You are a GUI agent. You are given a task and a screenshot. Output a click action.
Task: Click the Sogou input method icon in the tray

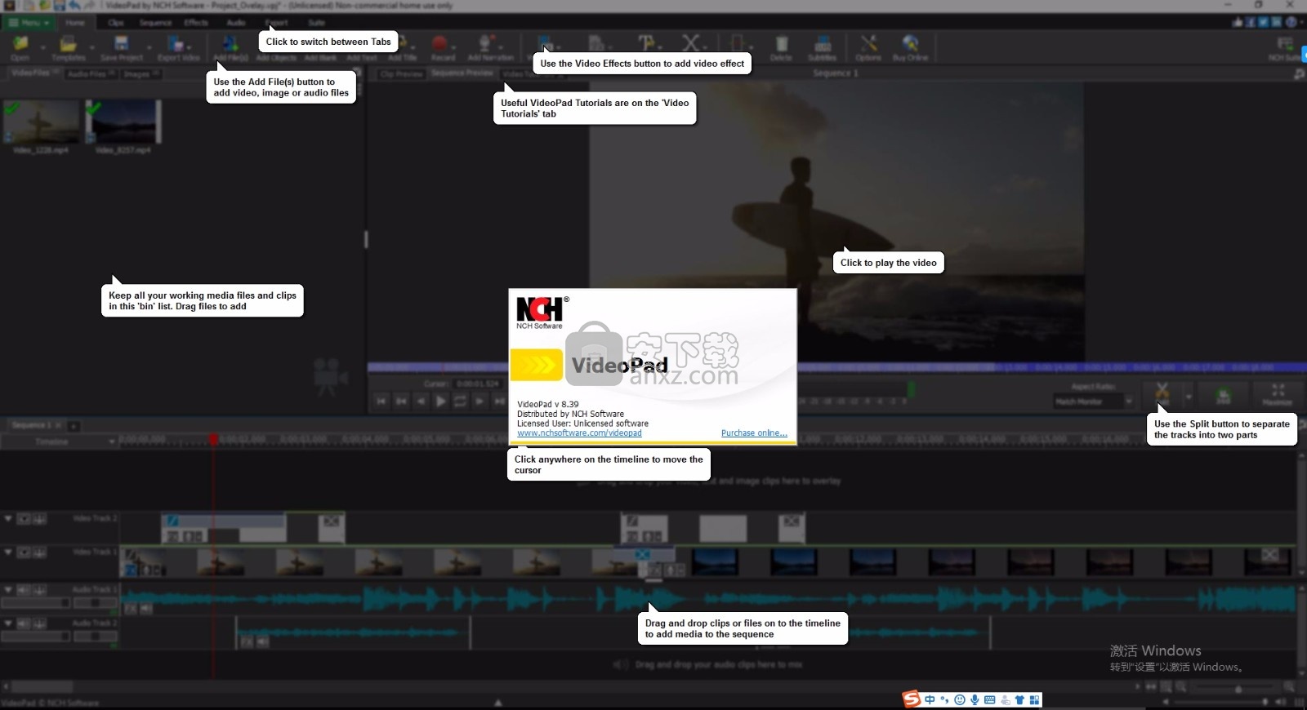point(912,699)
